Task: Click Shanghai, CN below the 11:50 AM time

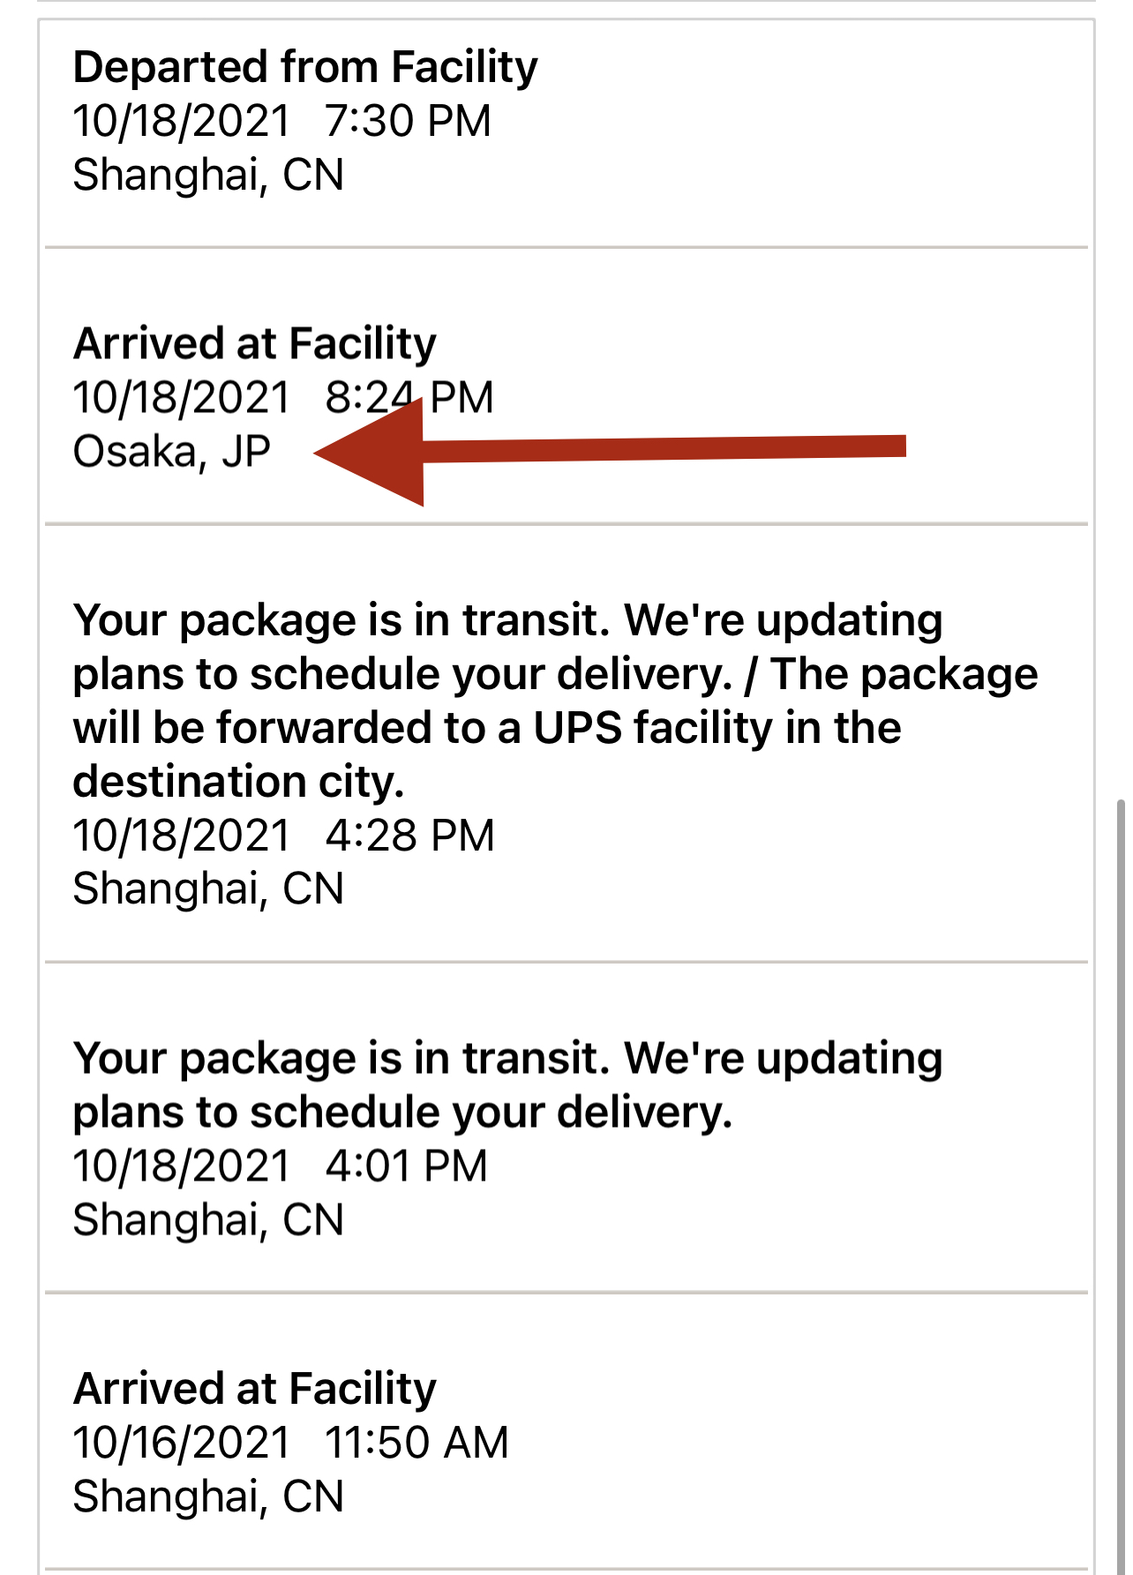Action: tap(208, 1496)
